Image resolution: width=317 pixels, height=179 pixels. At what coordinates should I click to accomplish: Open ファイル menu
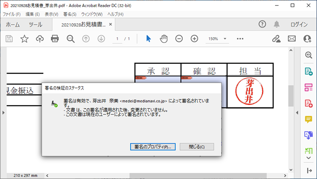coord(12,14)
